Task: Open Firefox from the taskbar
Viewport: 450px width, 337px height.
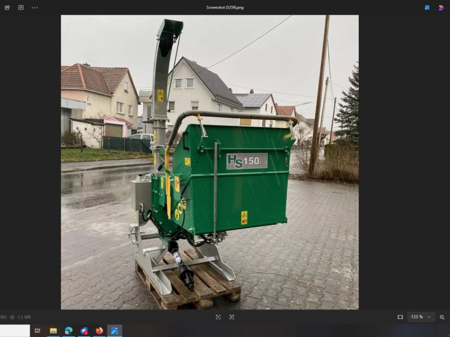Action: pos(100,331)
